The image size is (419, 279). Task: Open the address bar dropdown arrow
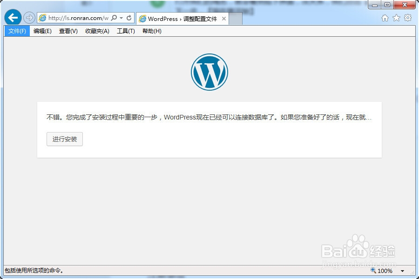click(122, 18)
